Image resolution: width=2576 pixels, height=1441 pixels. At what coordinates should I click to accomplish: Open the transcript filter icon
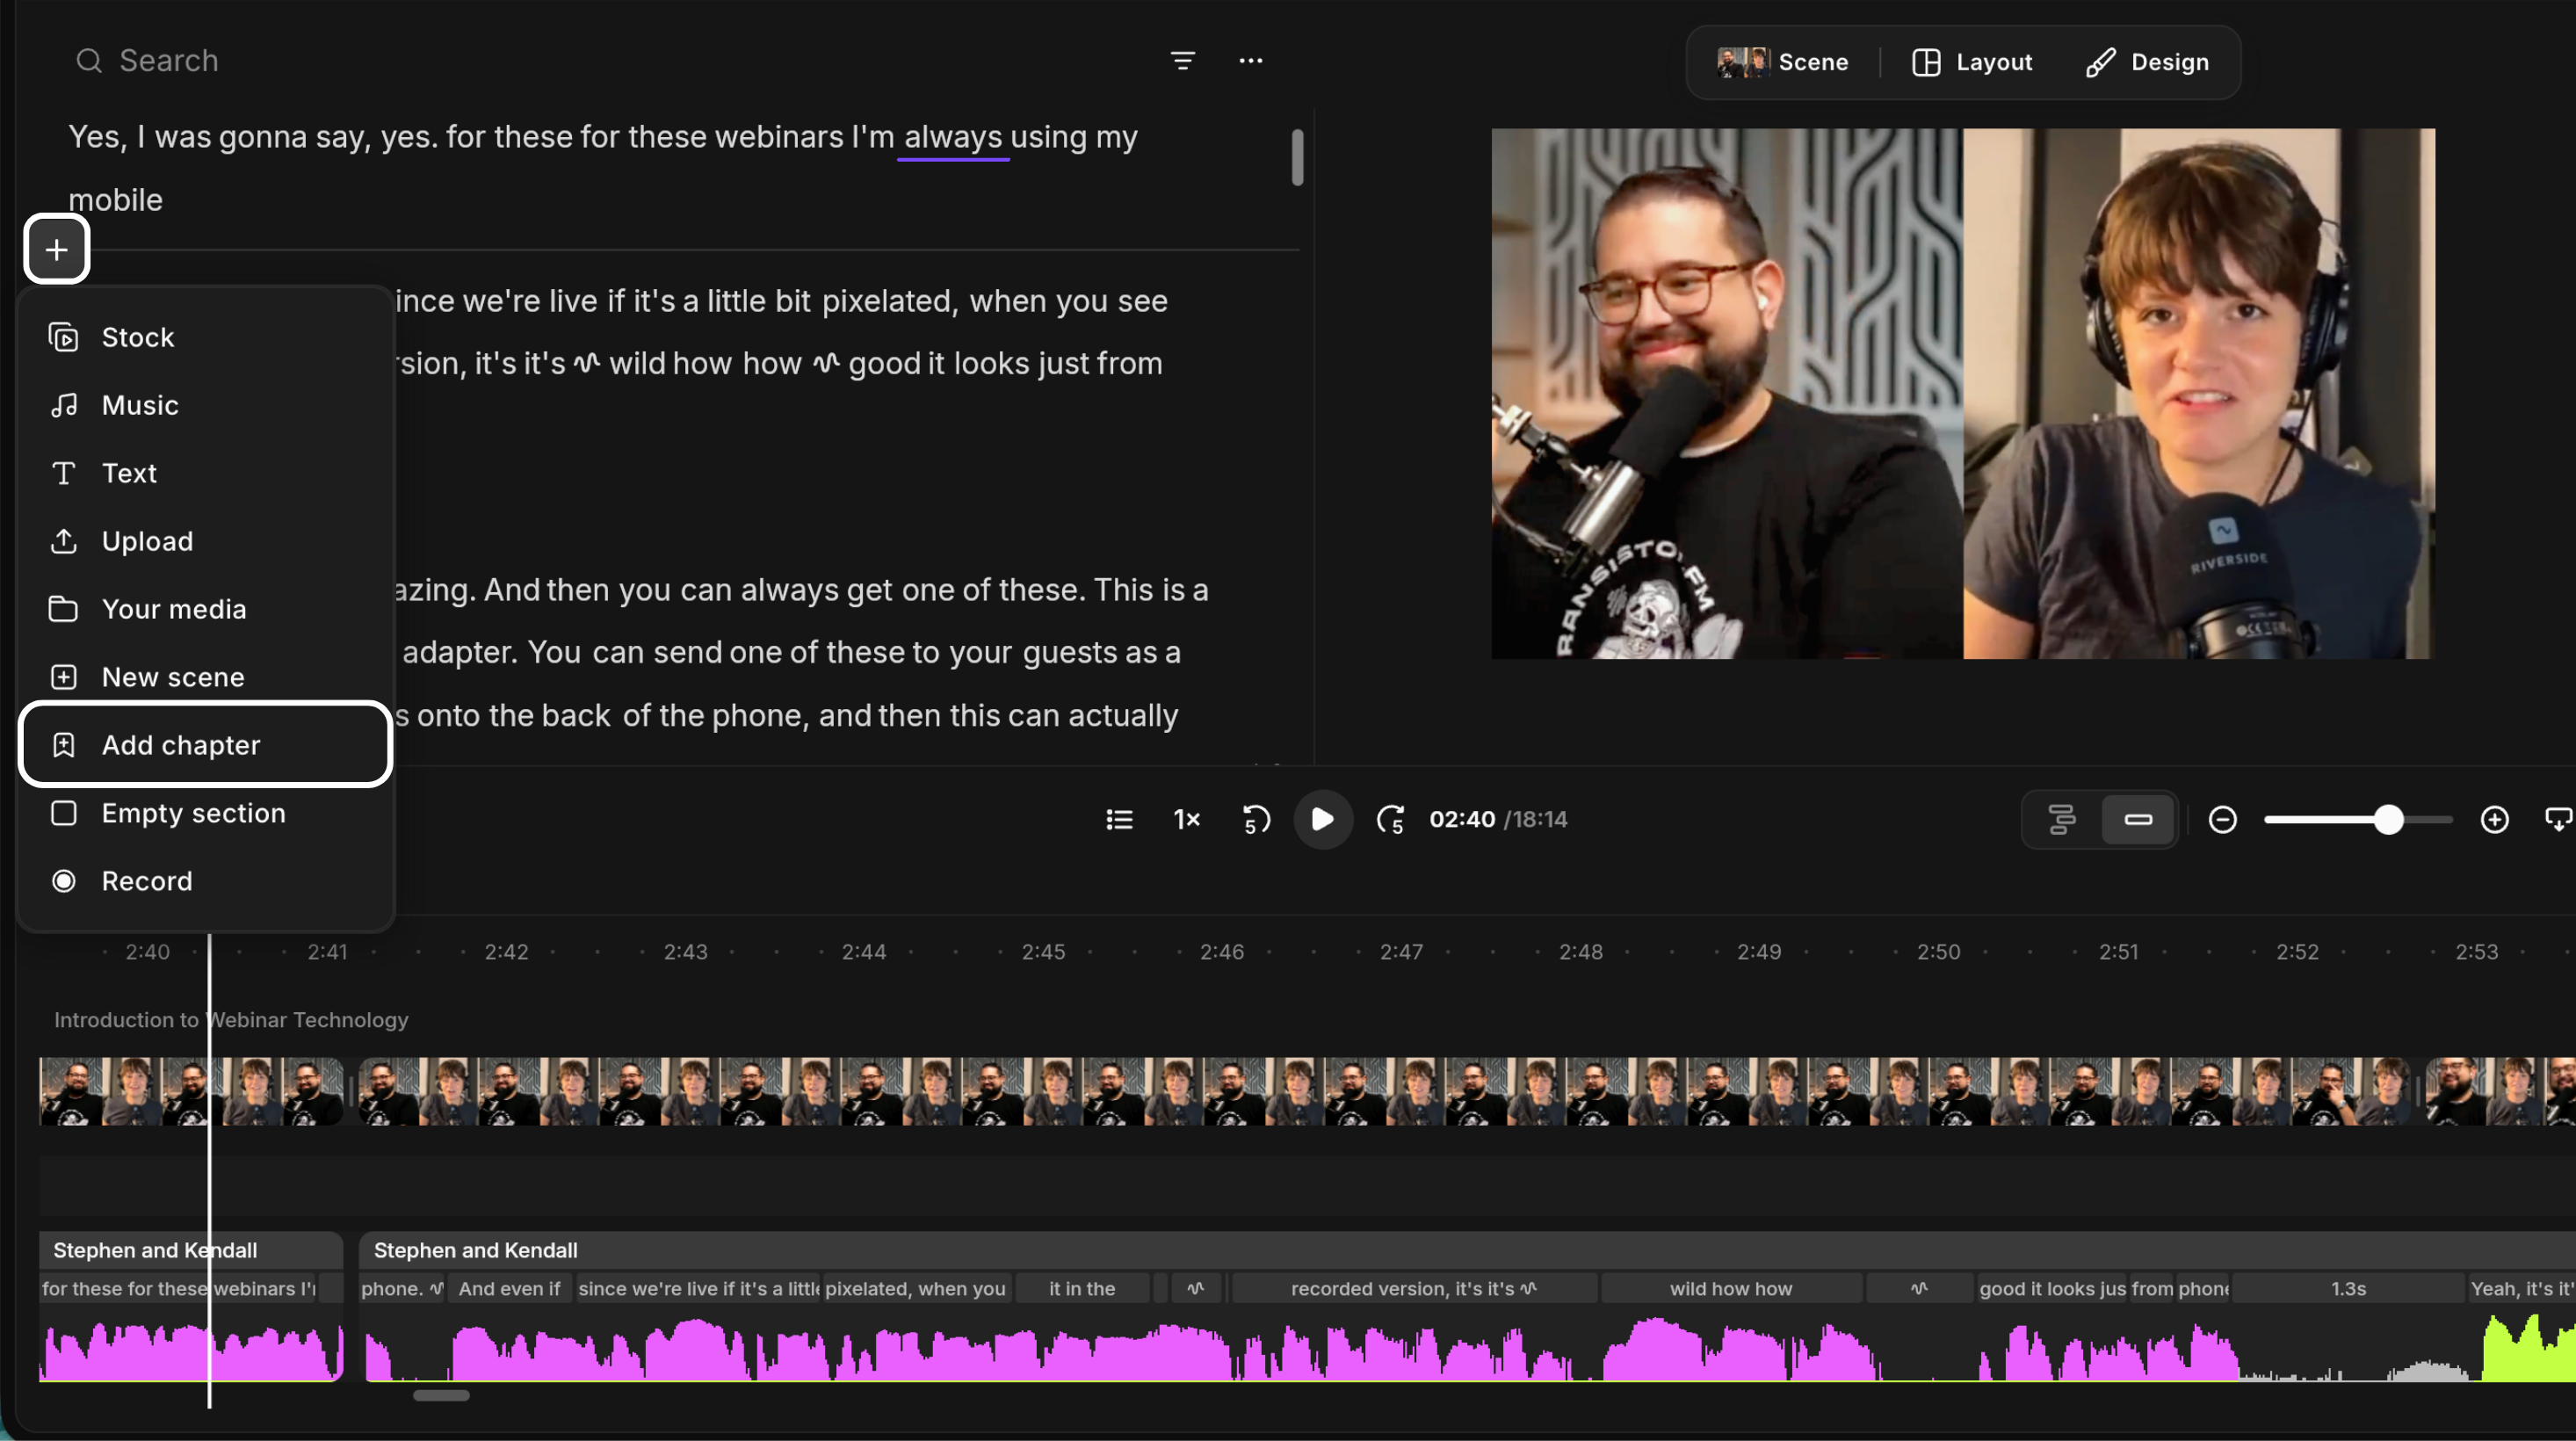click(x=1183, y=61)
